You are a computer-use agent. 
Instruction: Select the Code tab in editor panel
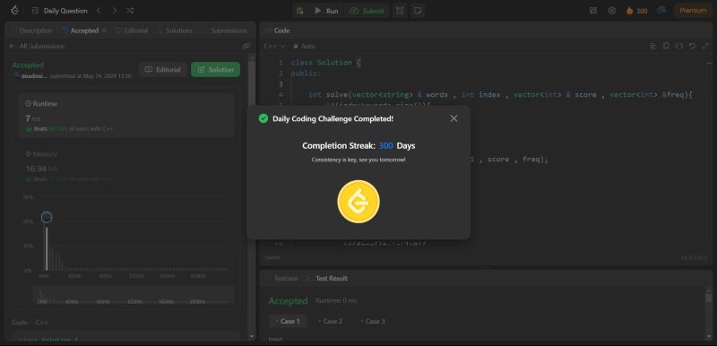coord(278,30)
